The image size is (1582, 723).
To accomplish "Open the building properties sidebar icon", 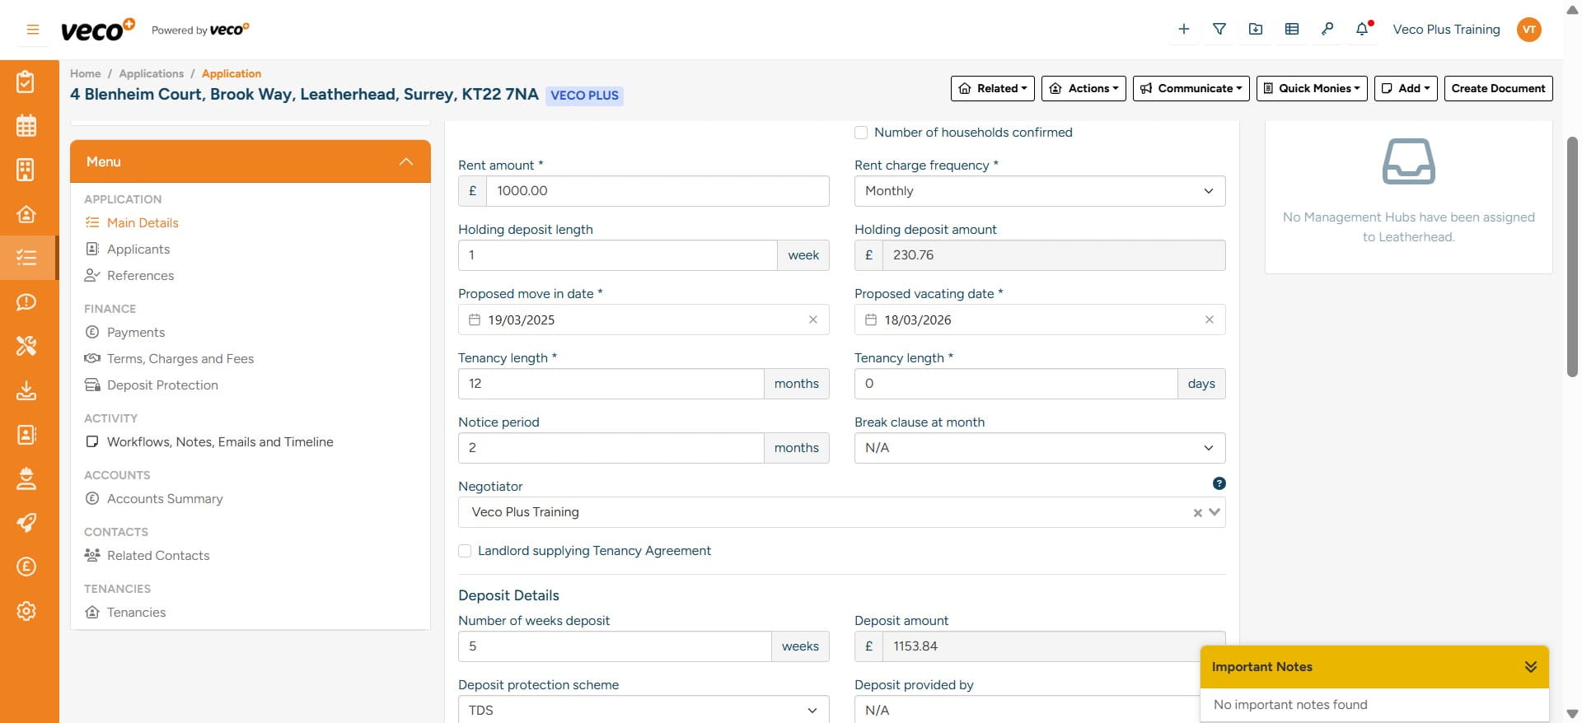I will (26, 170).
